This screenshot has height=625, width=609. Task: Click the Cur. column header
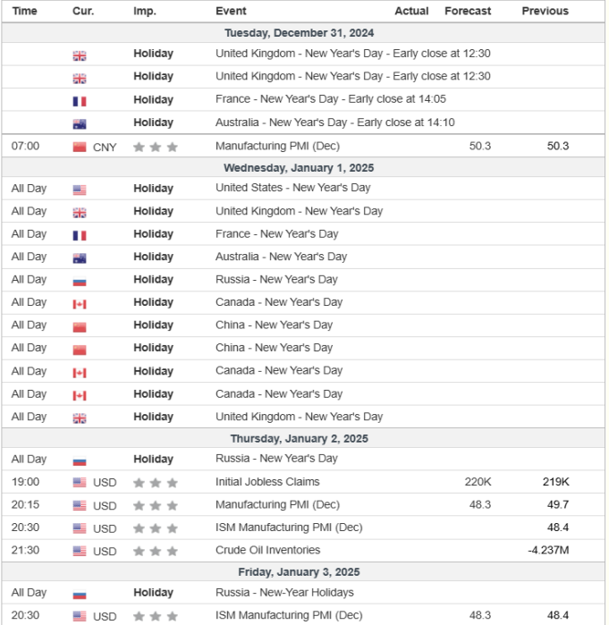pos(83,11)
